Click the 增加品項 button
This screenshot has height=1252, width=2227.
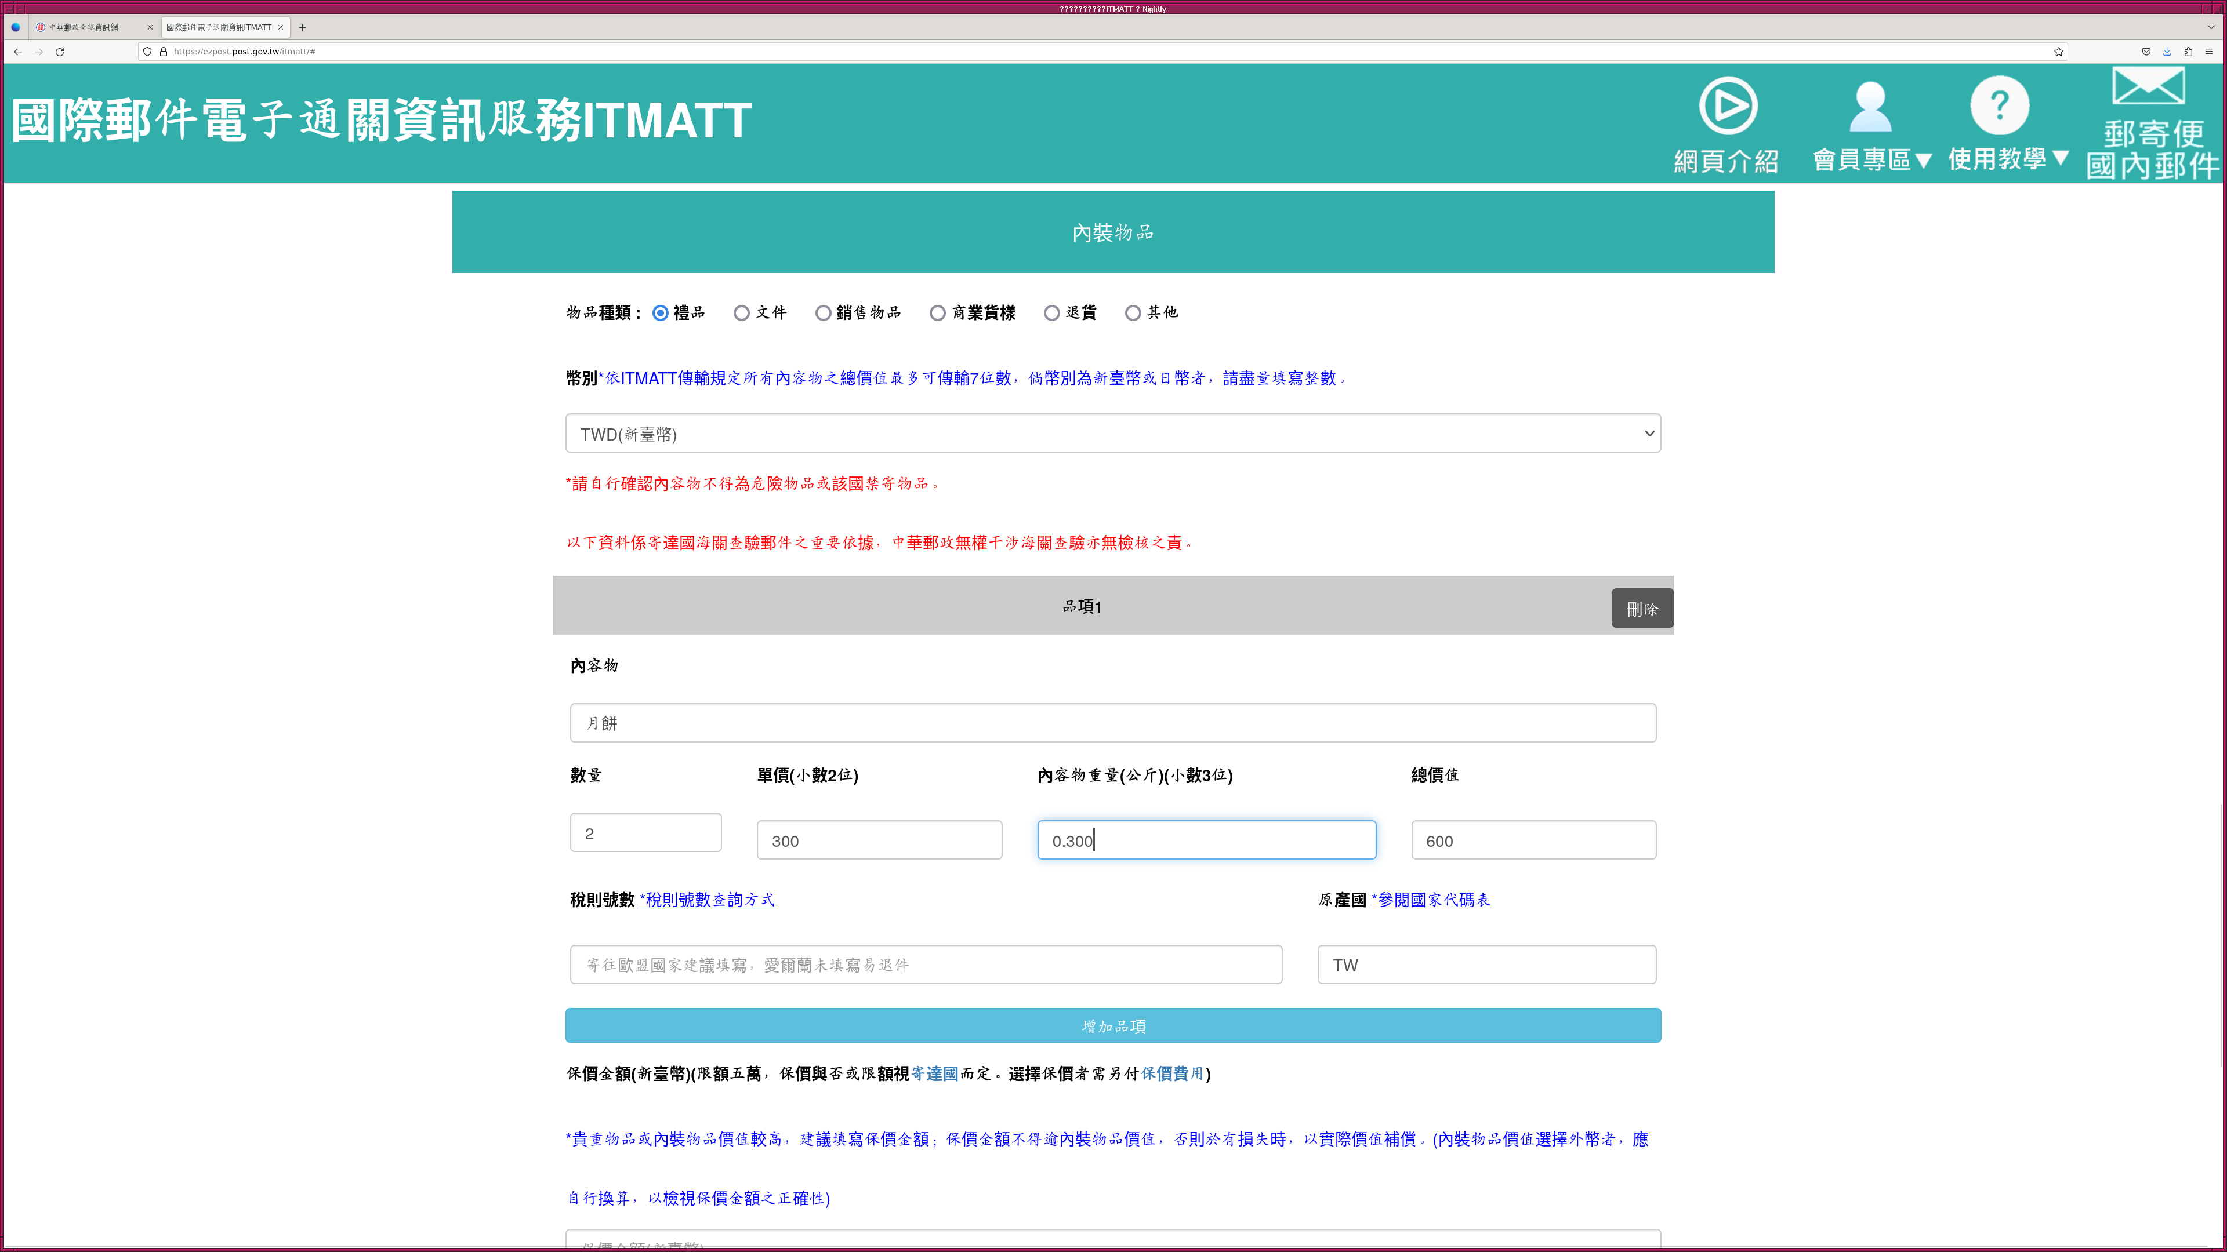[1113, 1025]
